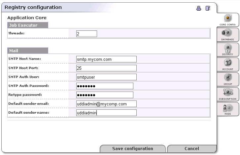Screen dimensions: 240x155
Task: Switch to the Database tab
Action: tap(227, 35)
